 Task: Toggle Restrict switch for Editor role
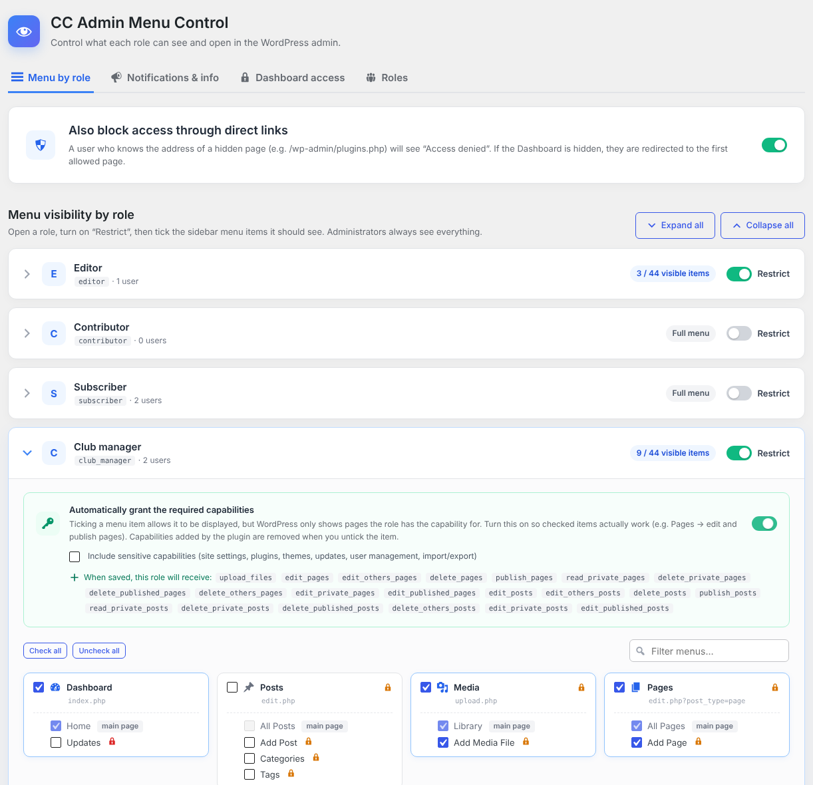tap(739, 274)
